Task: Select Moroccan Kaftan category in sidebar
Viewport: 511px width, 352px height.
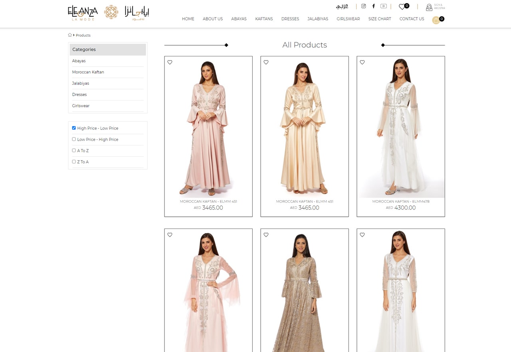Action: tap(88, 72)
